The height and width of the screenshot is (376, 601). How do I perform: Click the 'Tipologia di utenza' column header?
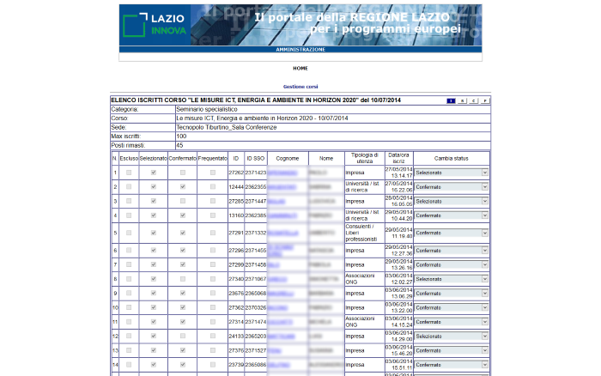click(x=365, y=158)
